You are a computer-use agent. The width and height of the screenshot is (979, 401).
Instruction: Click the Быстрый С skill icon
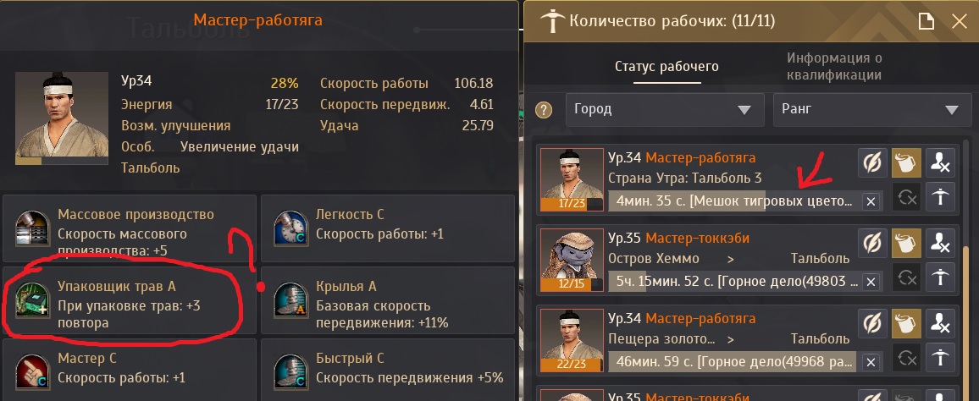coord(291,372)
